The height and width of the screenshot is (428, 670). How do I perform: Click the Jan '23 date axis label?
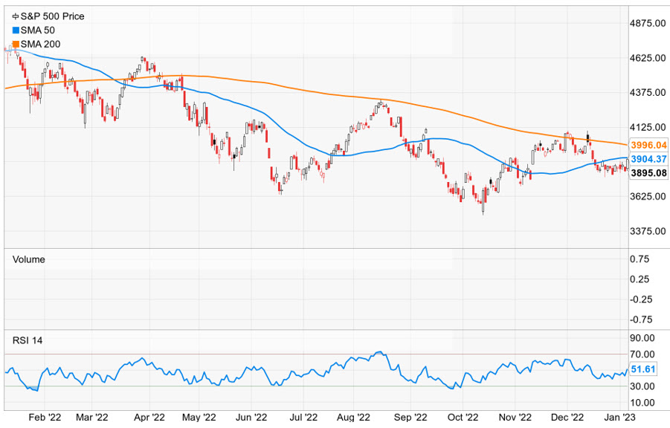click(x=615, y=418)
